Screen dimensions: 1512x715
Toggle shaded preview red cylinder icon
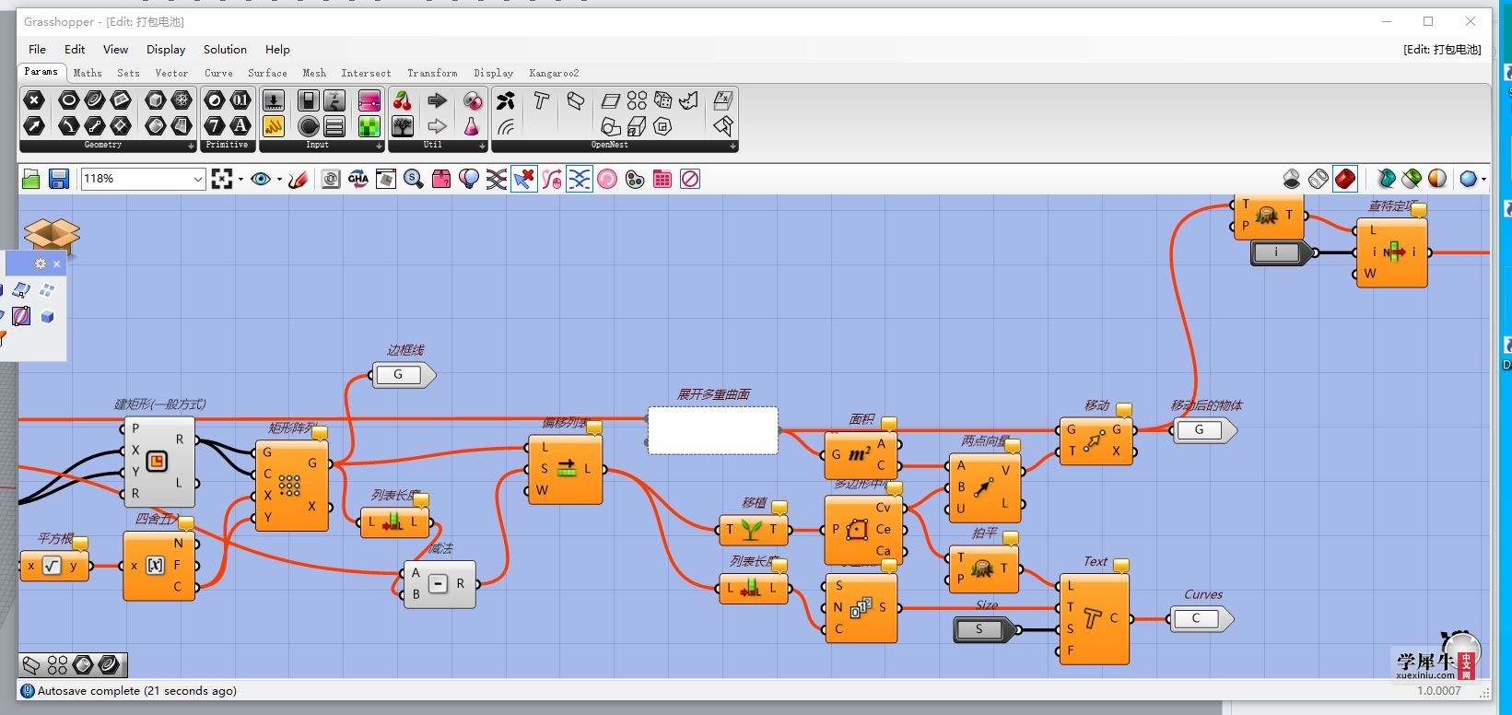pyautogui.click(x=1345, y=179)
